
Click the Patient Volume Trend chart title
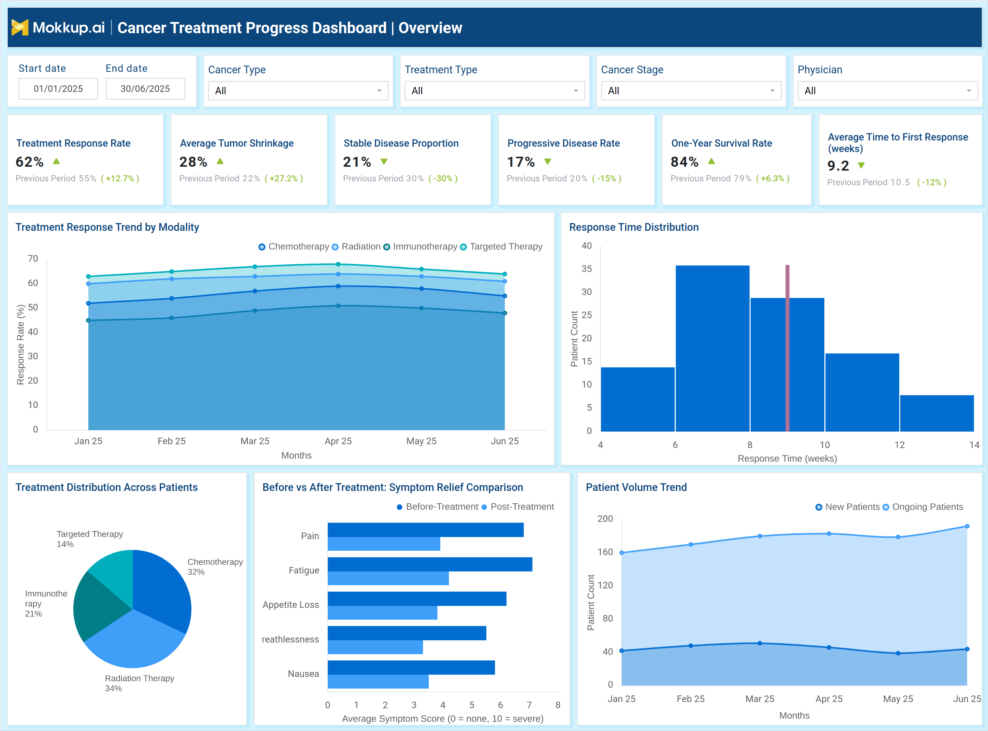636,487
